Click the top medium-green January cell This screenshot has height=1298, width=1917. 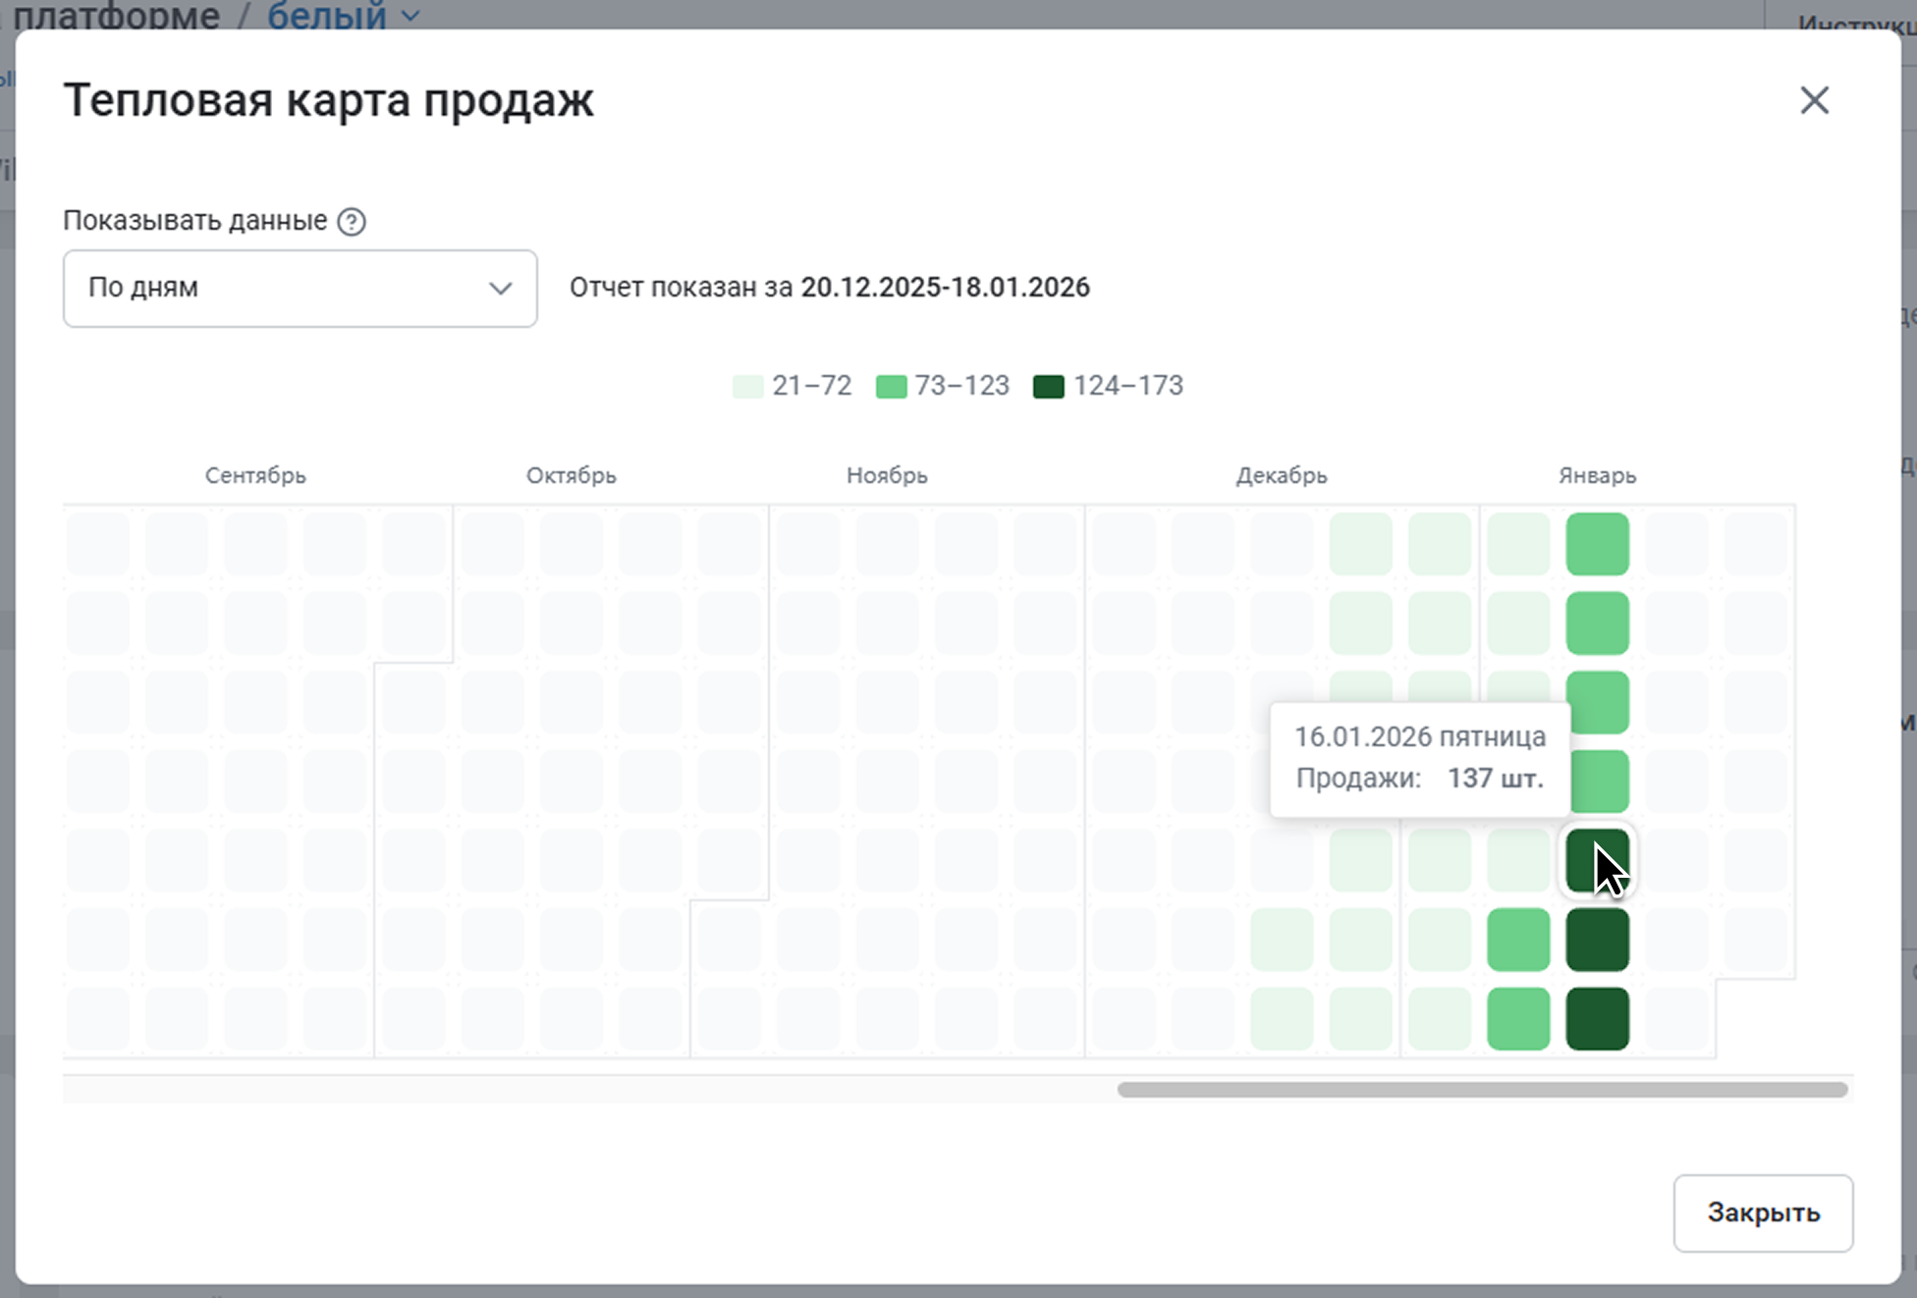[x=1597, y=544]
